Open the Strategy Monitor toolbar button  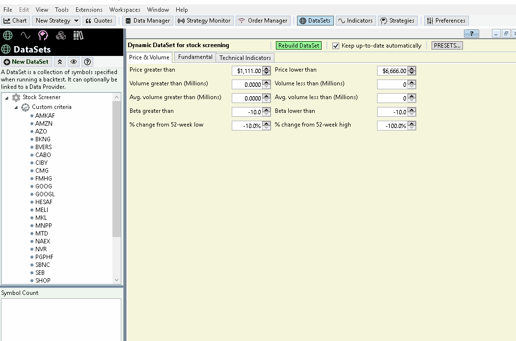tap(204, 21)
